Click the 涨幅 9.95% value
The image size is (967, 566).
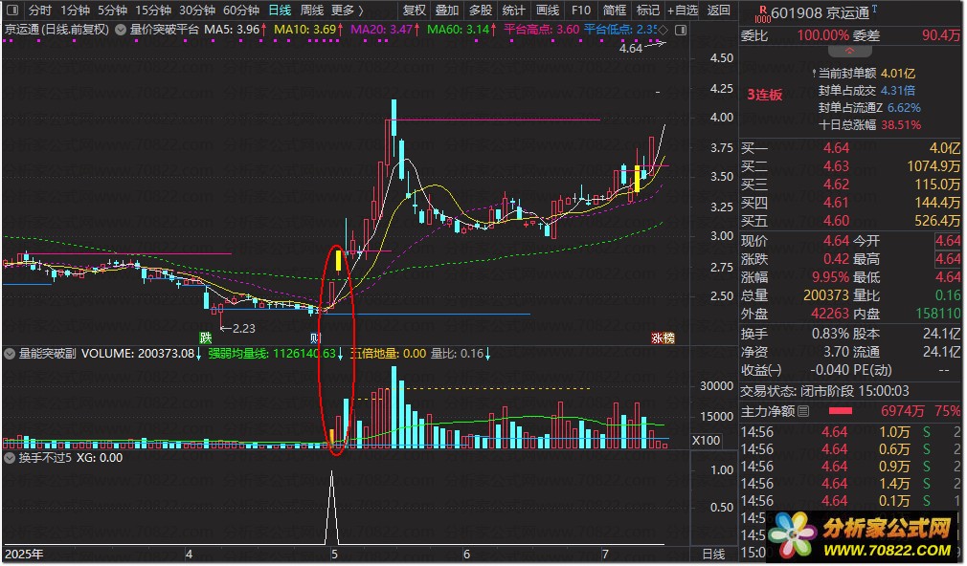point(830,277)
